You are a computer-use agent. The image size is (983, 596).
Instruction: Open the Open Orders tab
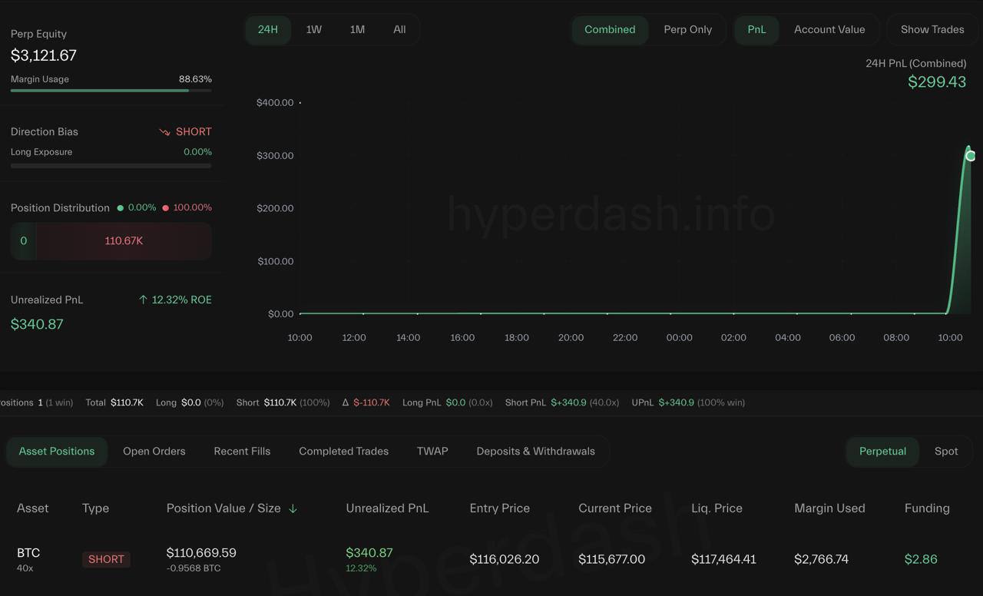pyautogui.click(x=154, y=451)
